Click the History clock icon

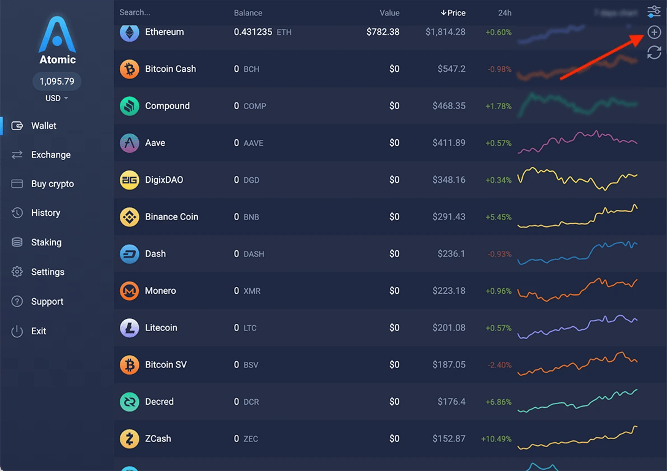click(x=17, y=213)
